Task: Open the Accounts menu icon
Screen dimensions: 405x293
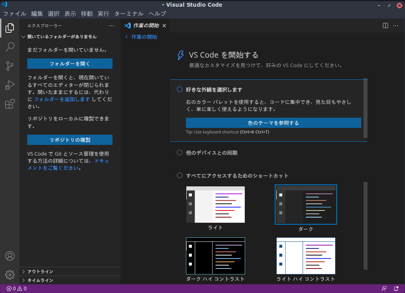Action: click(x=10, y=256)
